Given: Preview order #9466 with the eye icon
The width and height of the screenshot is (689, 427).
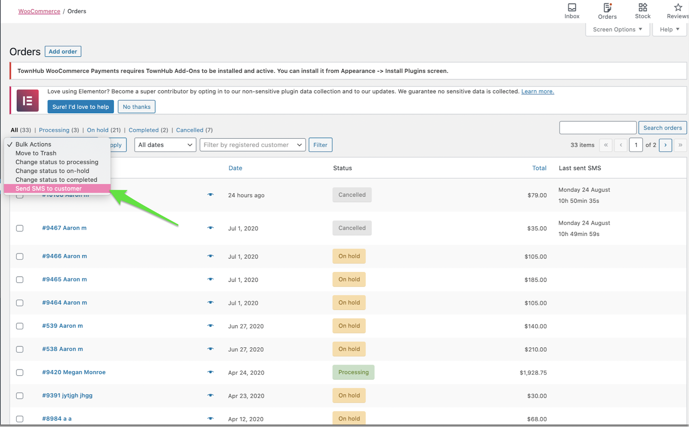Looking at the screenshot, I should coord(211,256).
